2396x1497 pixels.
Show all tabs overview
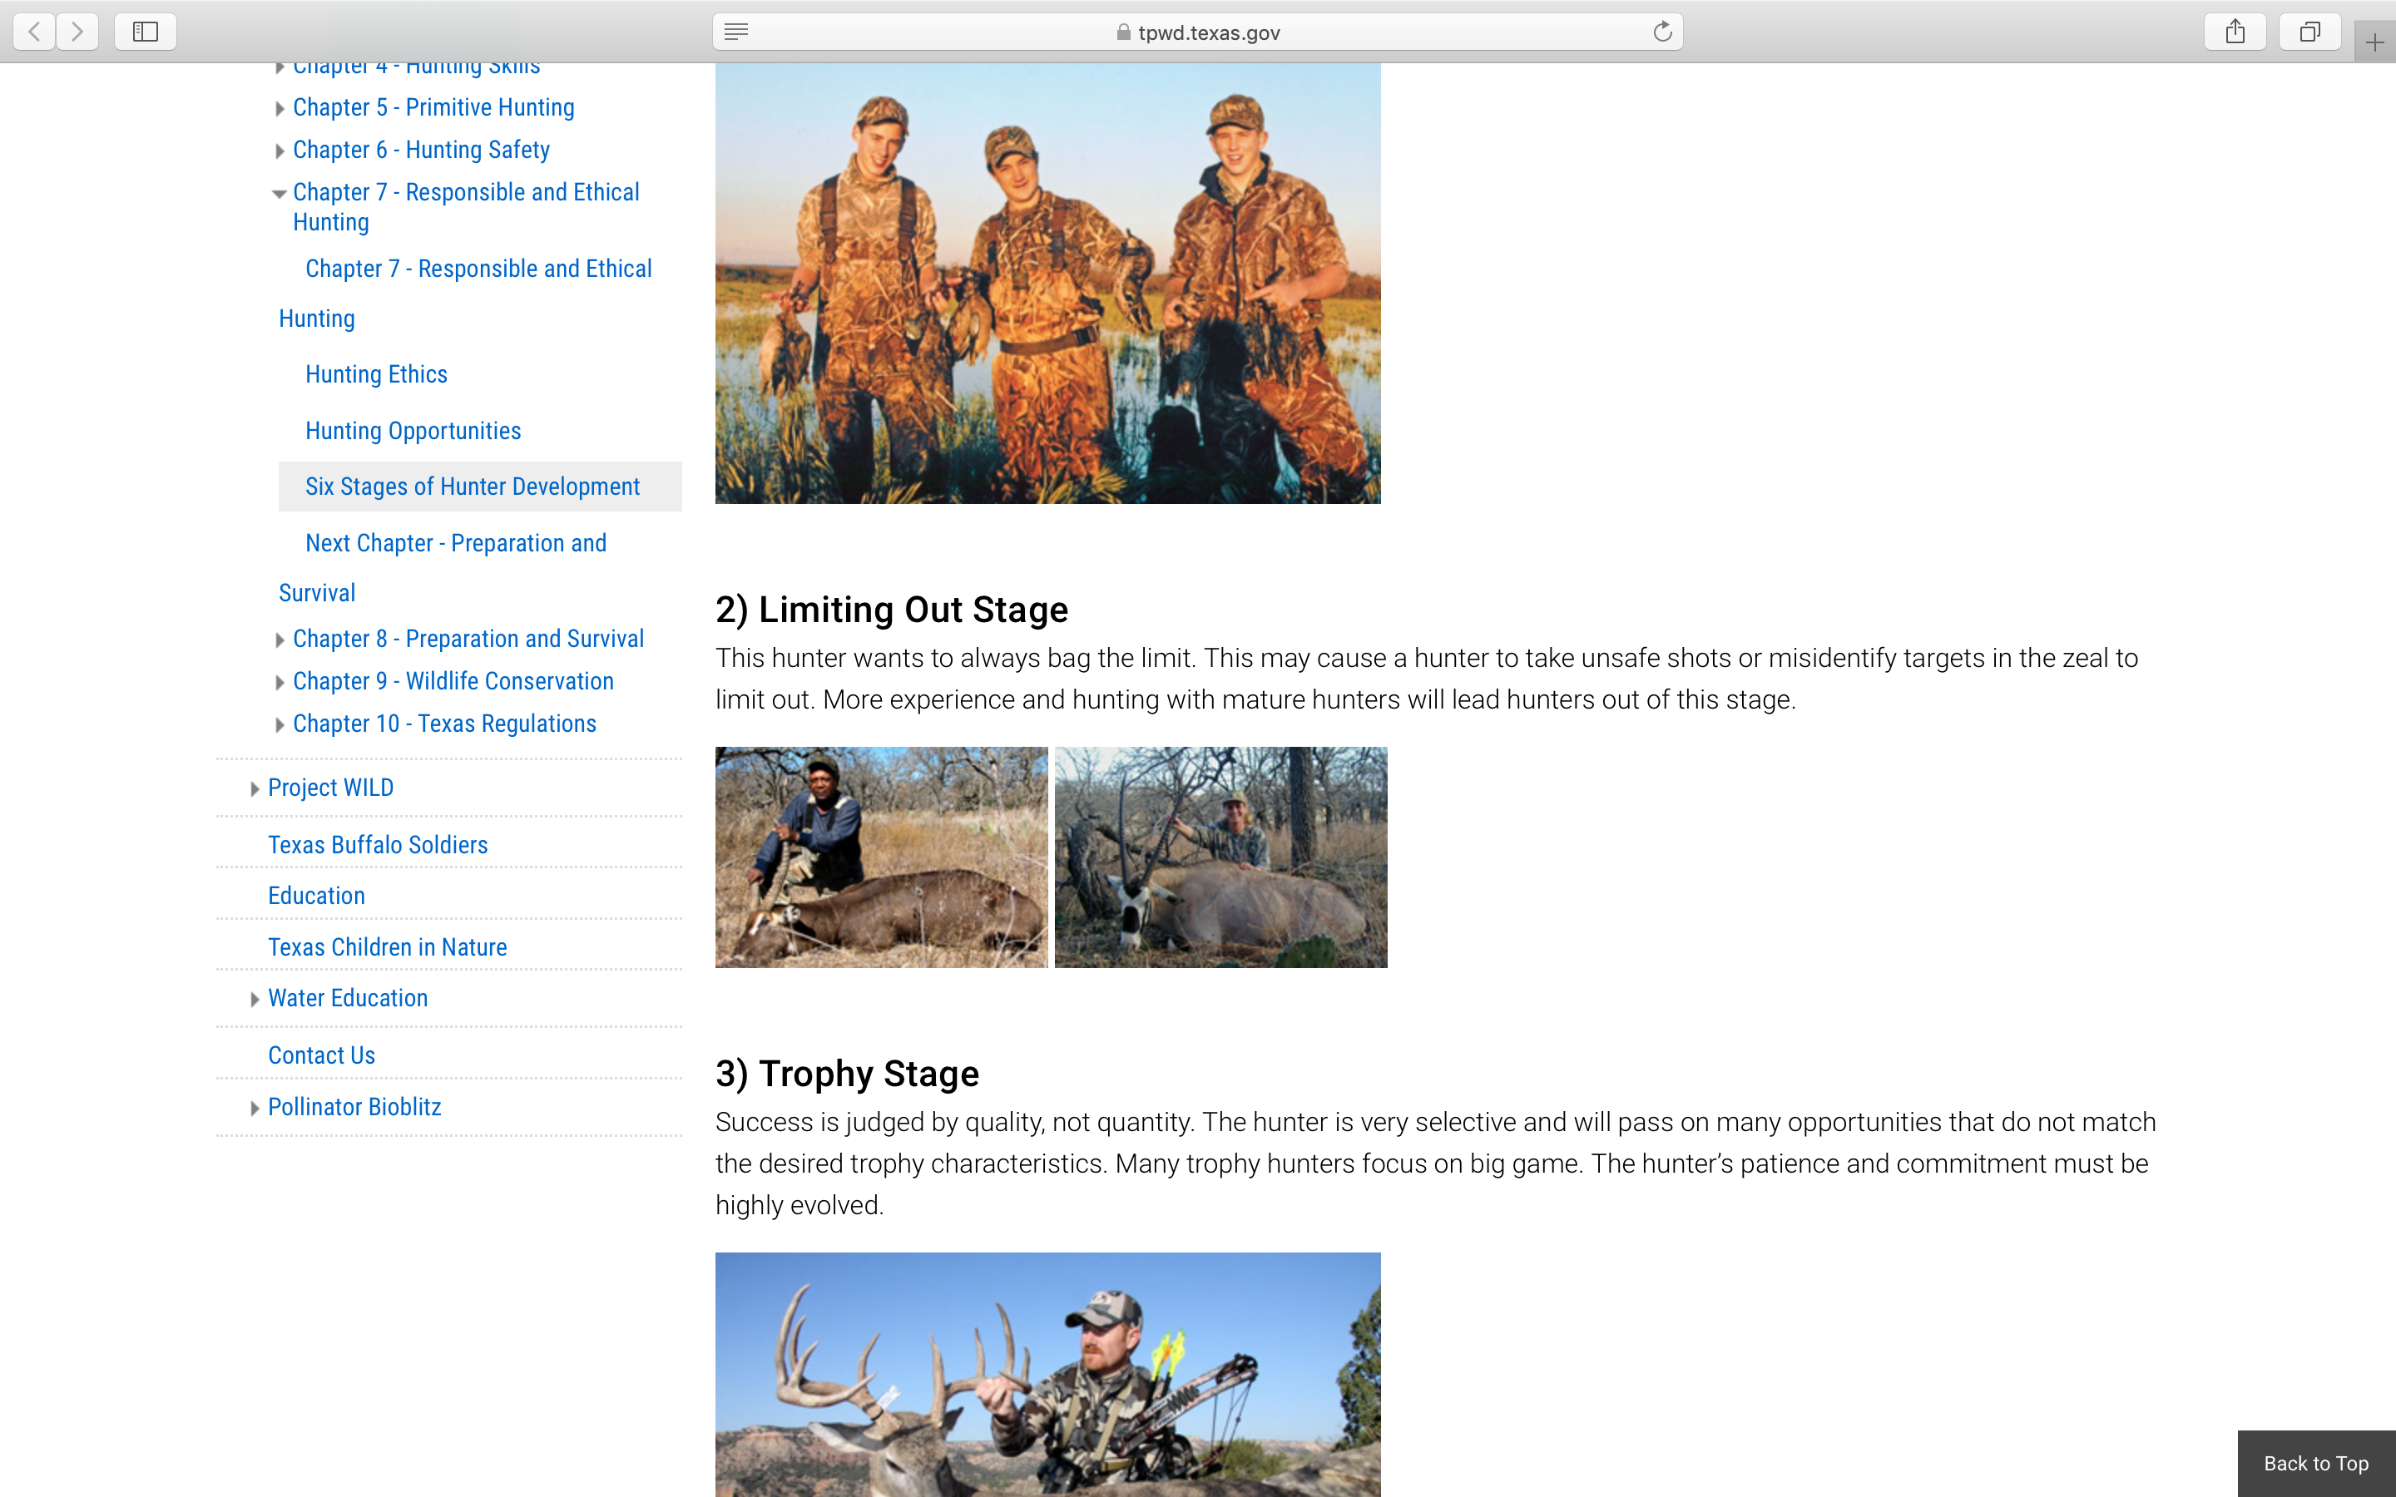click(2309, 32)
